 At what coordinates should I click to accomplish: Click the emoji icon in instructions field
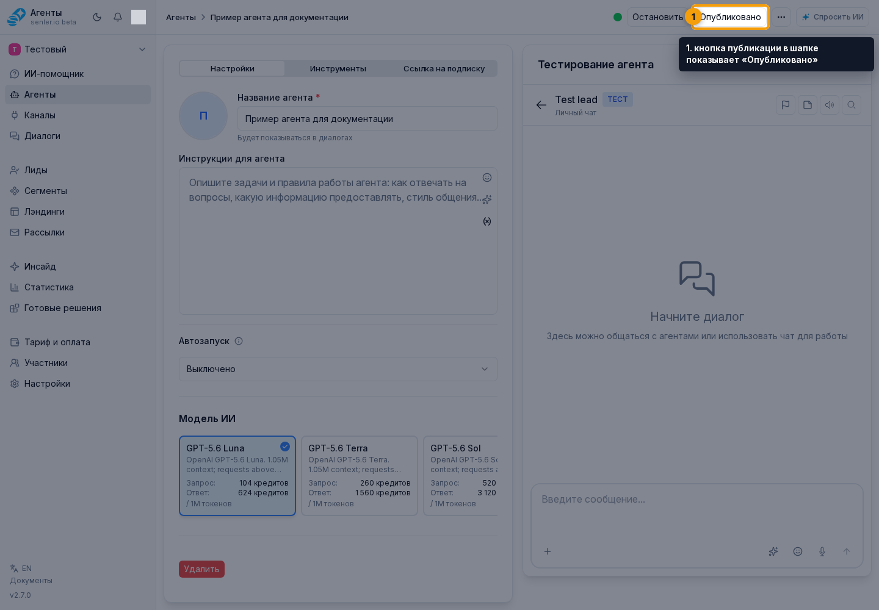[487, 178]
